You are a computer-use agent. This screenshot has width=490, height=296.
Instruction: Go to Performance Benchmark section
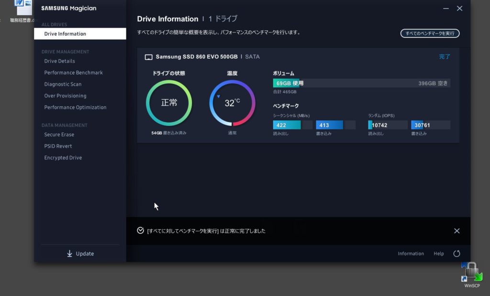point(73,73)
